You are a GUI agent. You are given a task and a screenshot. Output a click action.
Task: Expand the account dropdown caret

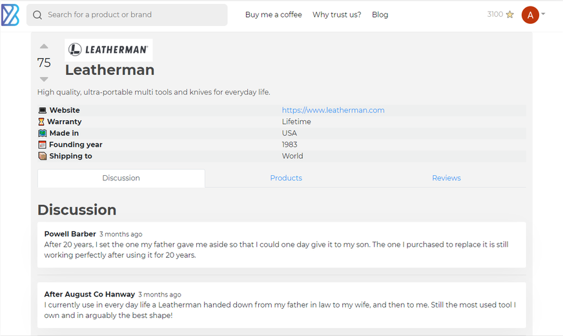click(x=543, y=14)
